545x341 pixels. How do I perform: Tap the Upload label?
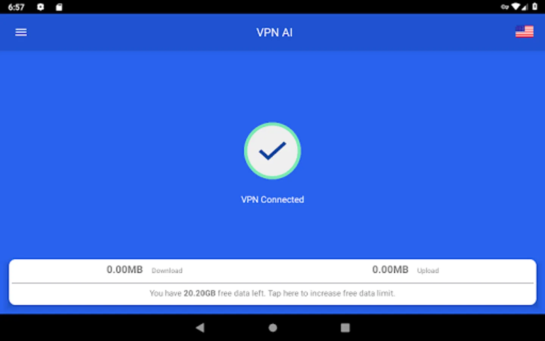tap(428, 271)
